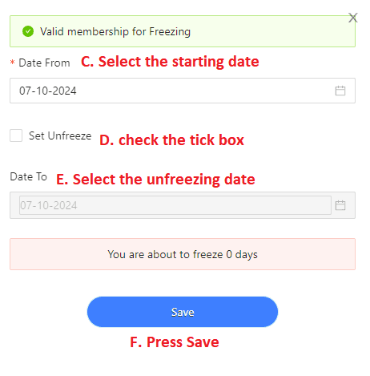Click the 'D. check the tick box' note
Image resolution: width=370 pixels, height=376 pixels.
(171, 140)
